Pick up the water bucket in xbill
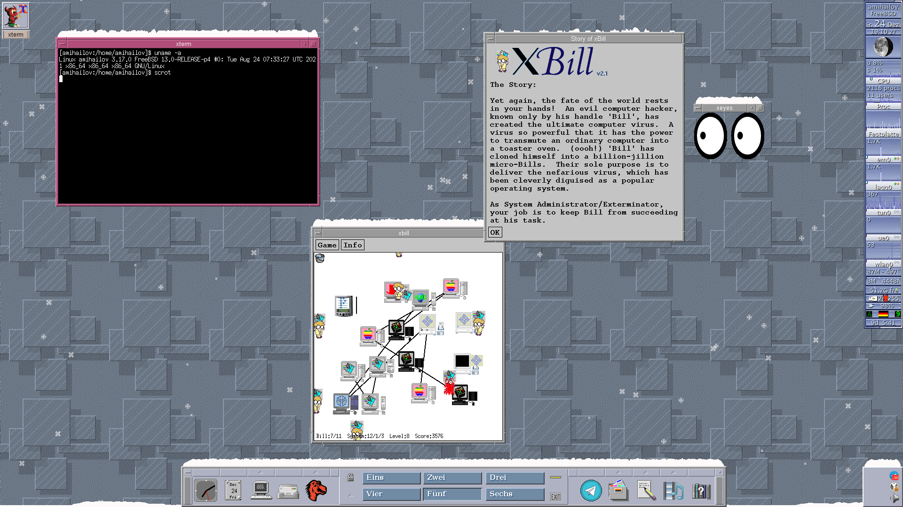This screenshot has height=507, width=903. pyautogui.click(x=320, y=258)
